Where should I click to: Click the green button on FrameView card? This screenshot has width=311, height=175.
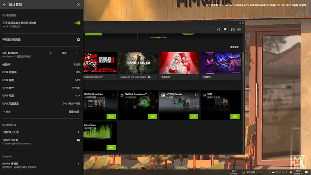pyautogui.click(x=111, y=147)
